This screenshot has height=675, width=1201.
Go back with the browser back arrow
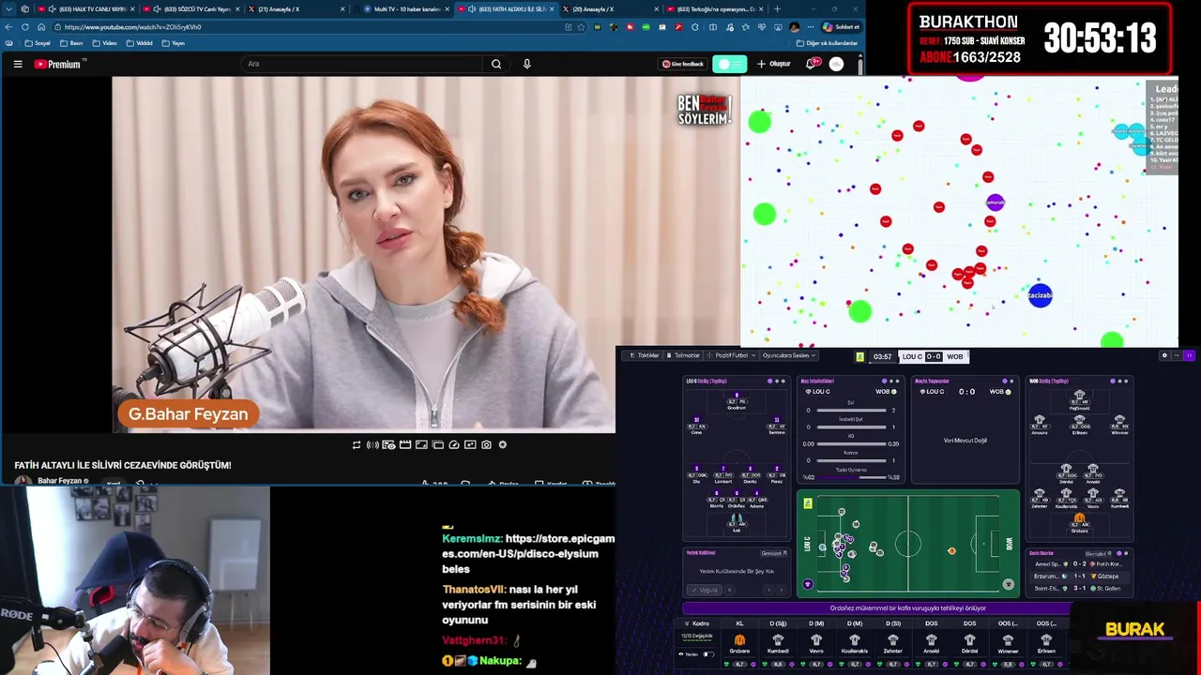(x=9, y=26)
